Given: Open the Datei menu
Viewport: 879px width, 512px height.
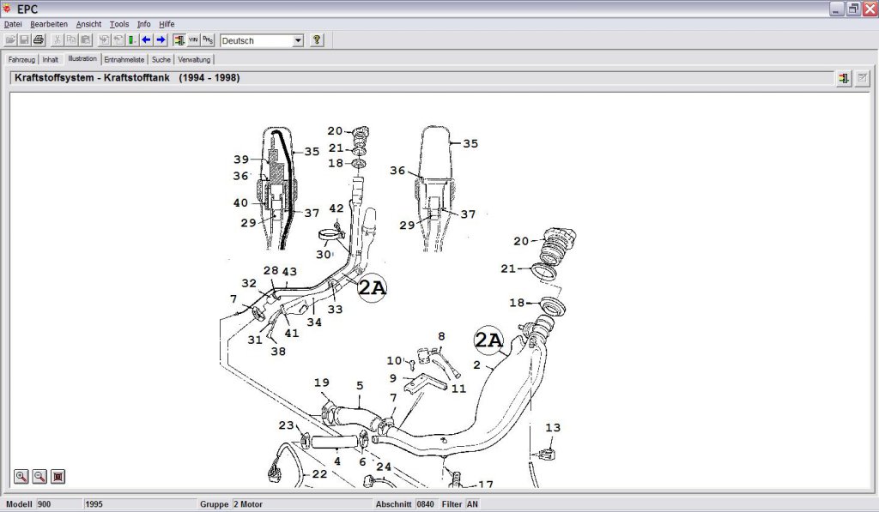Looking at the screenshot, I should click(13, 24).
